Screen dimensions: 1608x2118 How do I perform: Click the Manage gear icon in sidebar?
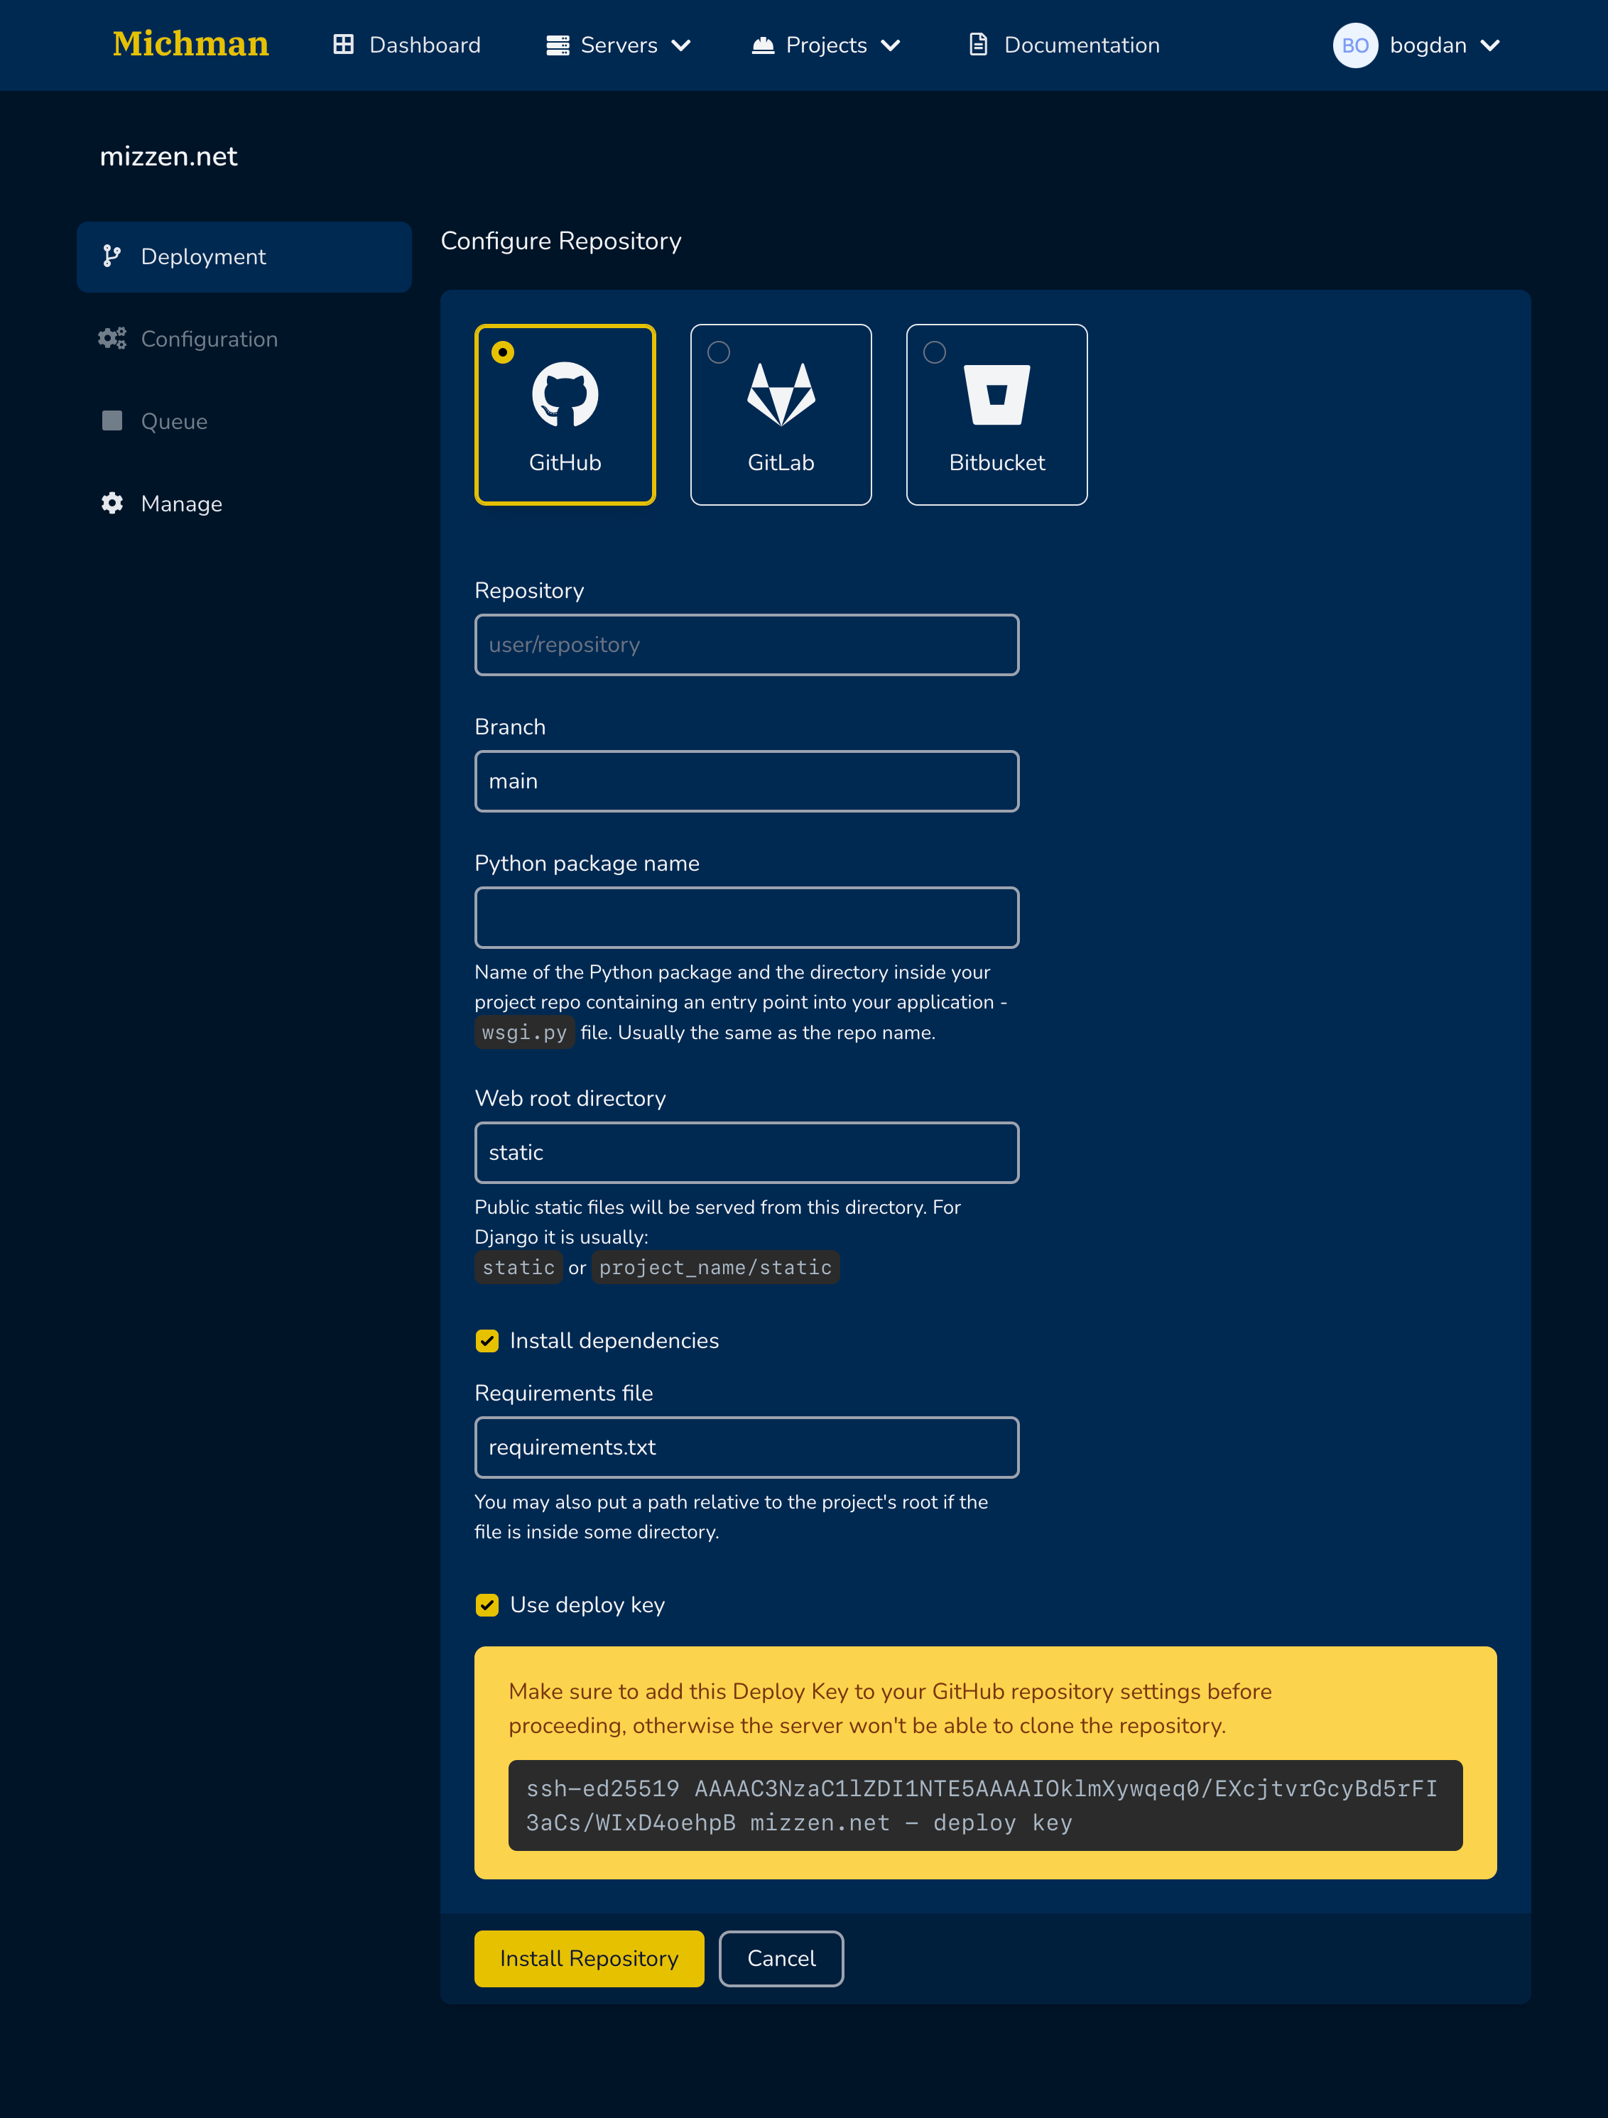coord(112,503)
